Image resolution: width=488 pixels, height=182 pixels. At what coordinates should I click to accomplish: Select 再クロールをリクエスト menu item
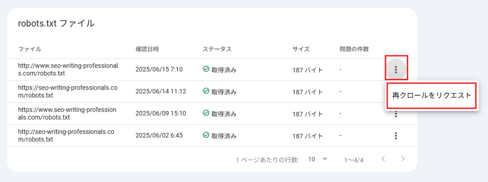(431, 95)
